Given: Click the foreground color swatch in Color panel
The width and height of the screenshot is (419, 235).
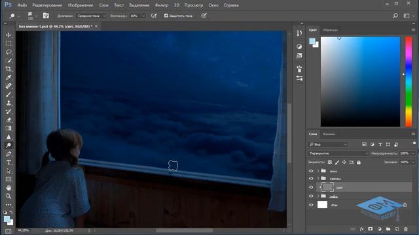Looking at the screenshot, I should [312, 41].
